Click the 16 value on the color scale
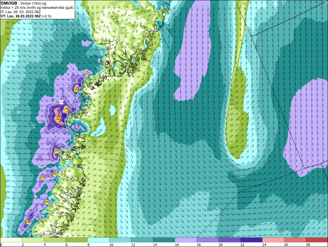Image resolution: width=328 pixels, height=247 pixels. click(177, 245)
